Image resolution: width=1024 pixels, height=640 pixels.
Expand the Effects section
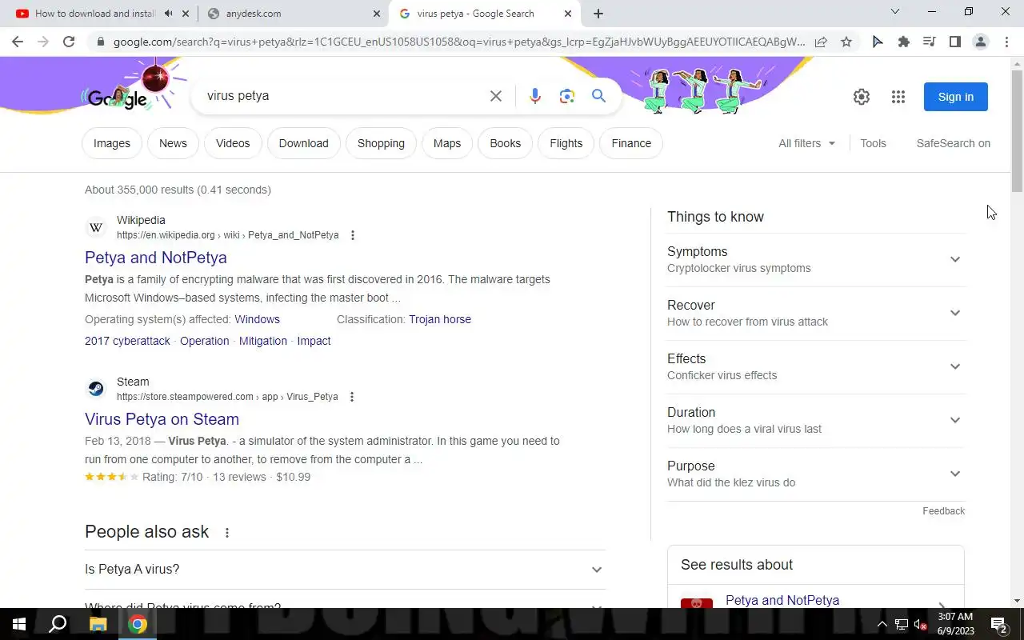(815, 366)
